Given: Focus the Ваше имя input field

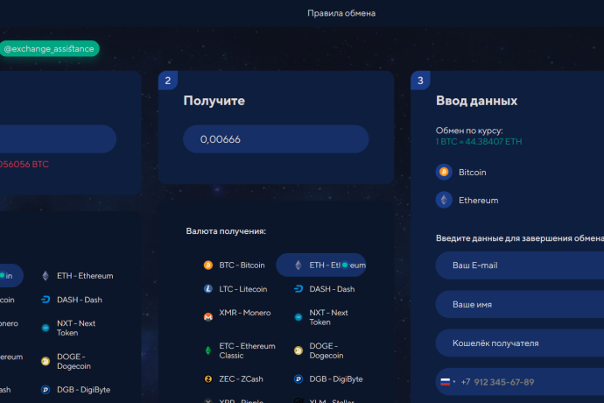Looking at the screenshot, I should tap(520, 304).
